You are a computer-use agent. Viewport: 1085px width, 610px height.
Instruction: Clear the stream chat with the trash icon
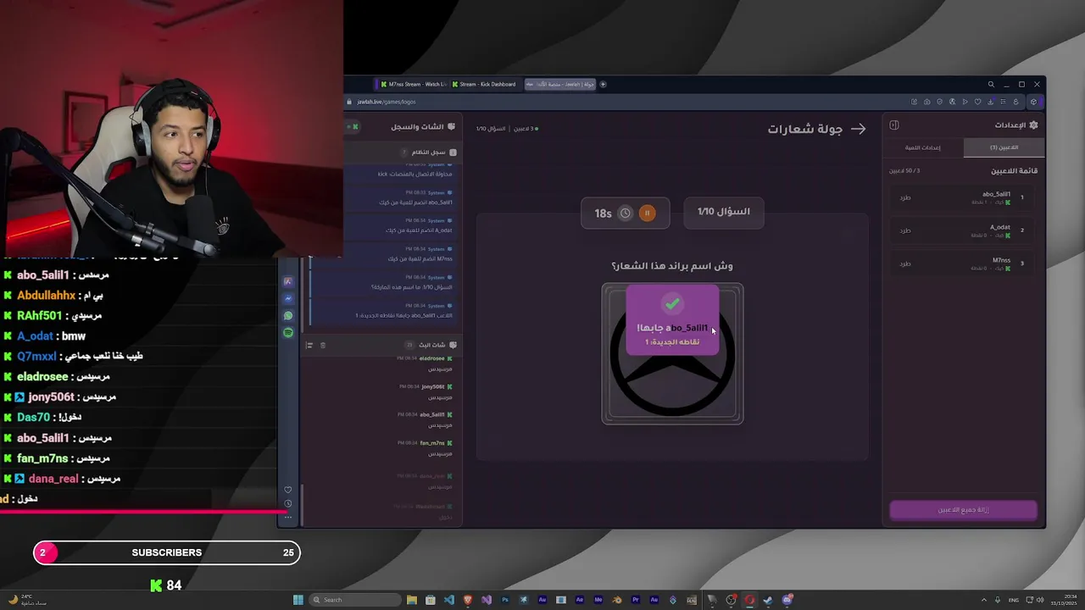pyautogui.click(x=323, y=345)
